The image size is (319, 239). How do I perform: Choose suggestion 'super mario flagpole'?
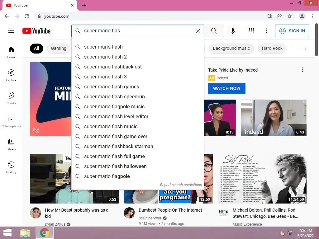tap(137, 176)
